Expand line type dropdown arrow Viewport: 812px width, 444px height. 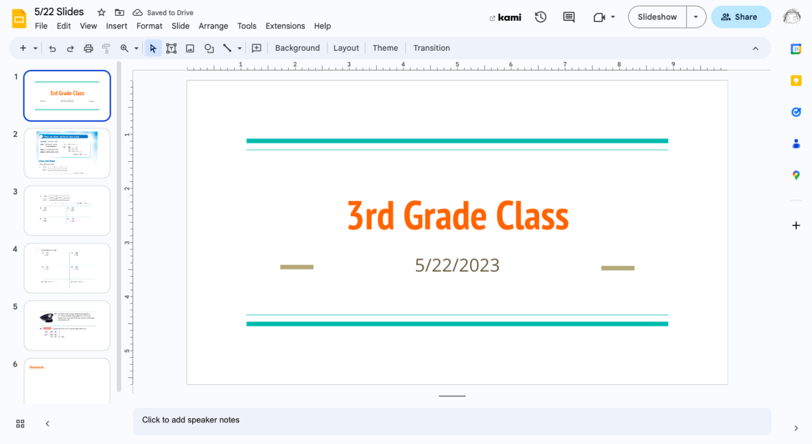(x=239, y=48)
